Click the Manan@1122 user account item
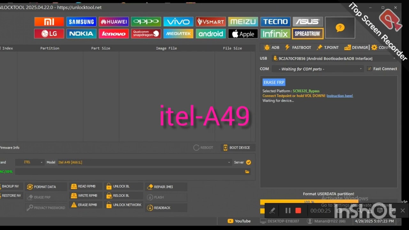Screen dimensions: 409x230 [x=326, y=221]
